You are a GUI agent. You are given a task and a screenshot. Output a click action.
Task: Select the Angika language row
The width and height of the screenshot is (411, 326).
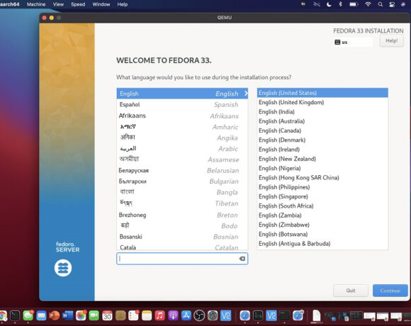(x=182, y=138)
